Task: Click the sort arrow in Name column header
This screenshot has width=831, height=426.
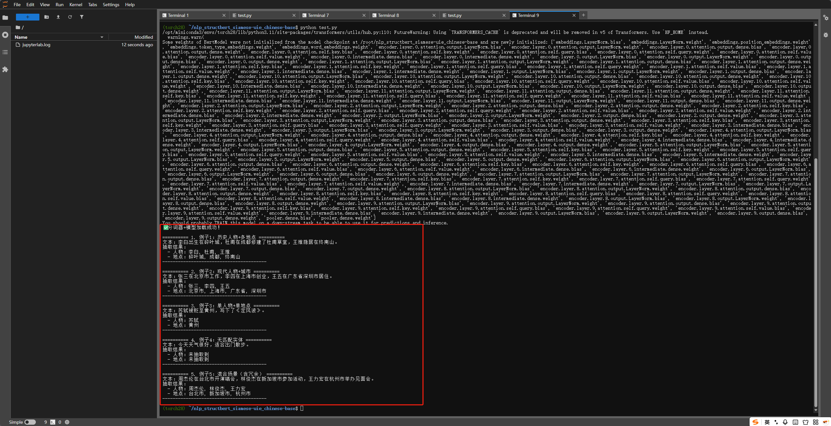Action: point(102,37)
